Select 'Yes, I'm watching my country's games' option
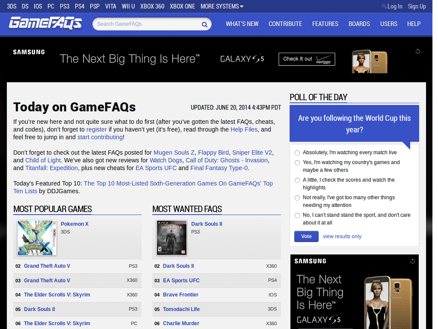The height and width of the screenshot is (329, 438). (x=297, y=162)
